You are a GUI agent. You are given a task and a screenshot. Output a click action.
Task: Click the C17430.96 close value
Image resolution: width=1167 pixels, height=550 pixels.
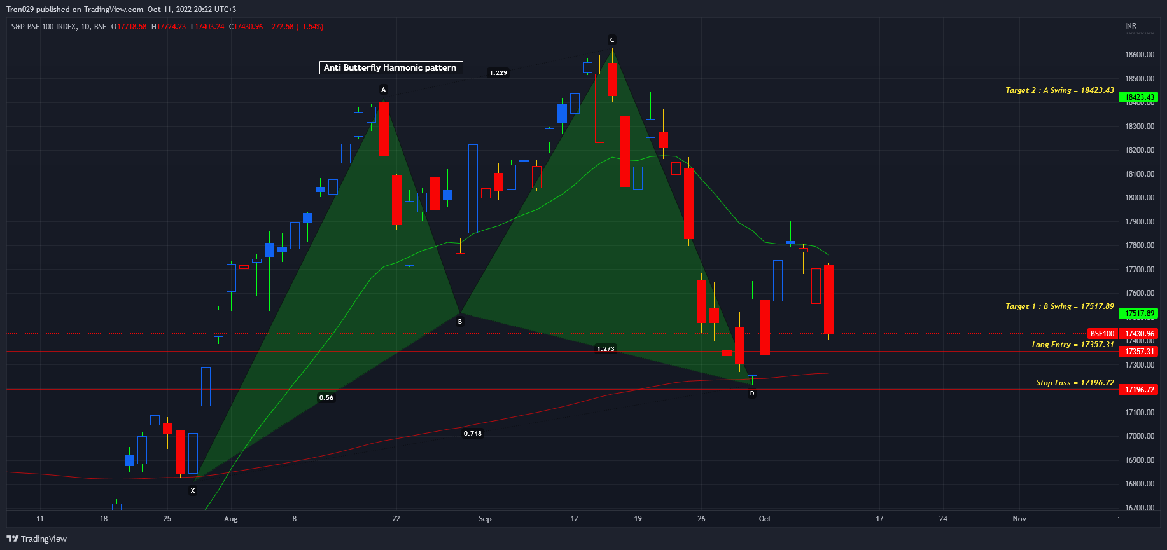[246, 27]
